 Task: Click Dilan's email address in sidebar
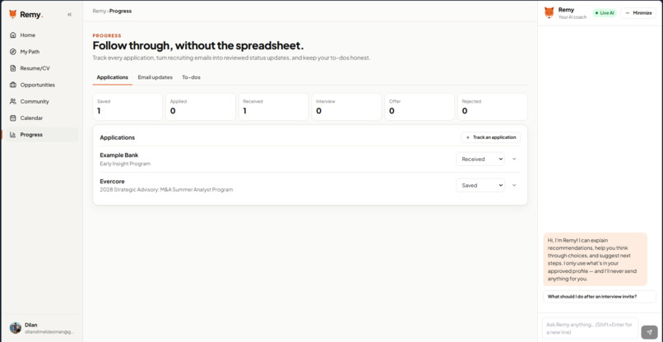coord(49,332)
